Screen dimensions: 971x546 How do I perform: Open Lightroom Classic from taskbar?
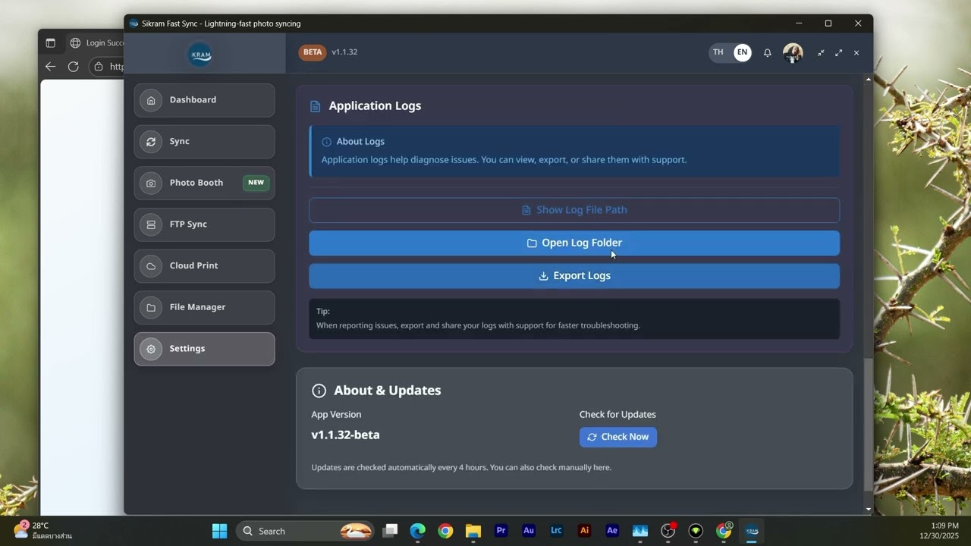tap(556, 531)
